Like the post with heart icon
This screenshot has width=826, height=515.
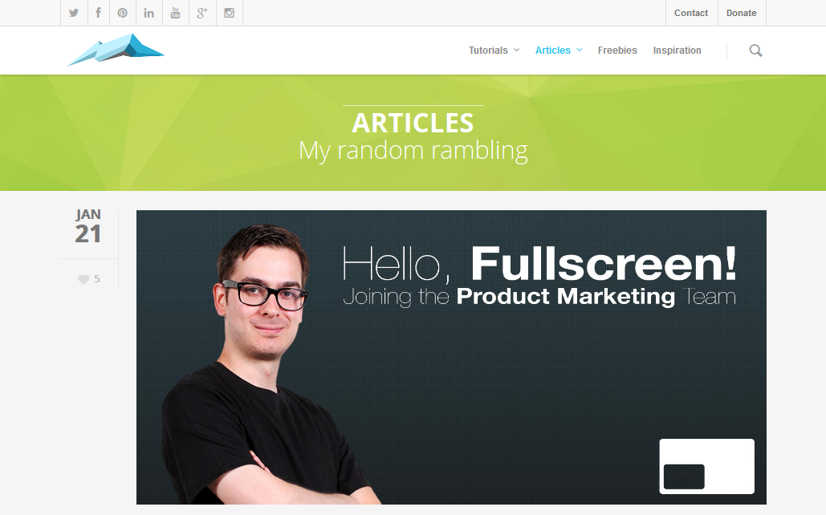tap(83, 279)
